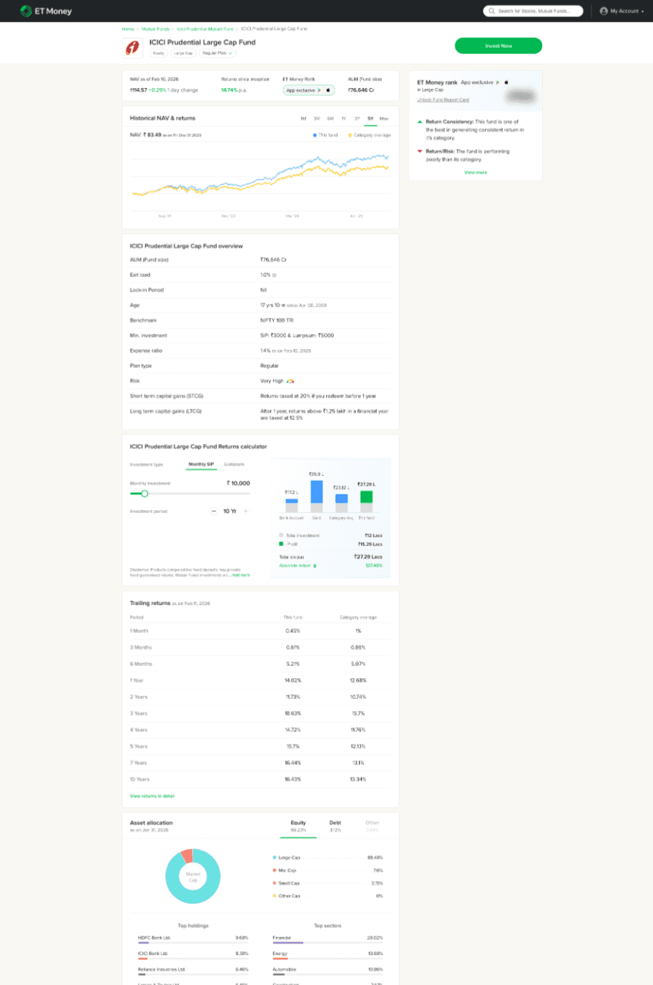Open My Account via the profile icon
The width and height of the screenshot is (653, 985).
(x=604, y=11)
